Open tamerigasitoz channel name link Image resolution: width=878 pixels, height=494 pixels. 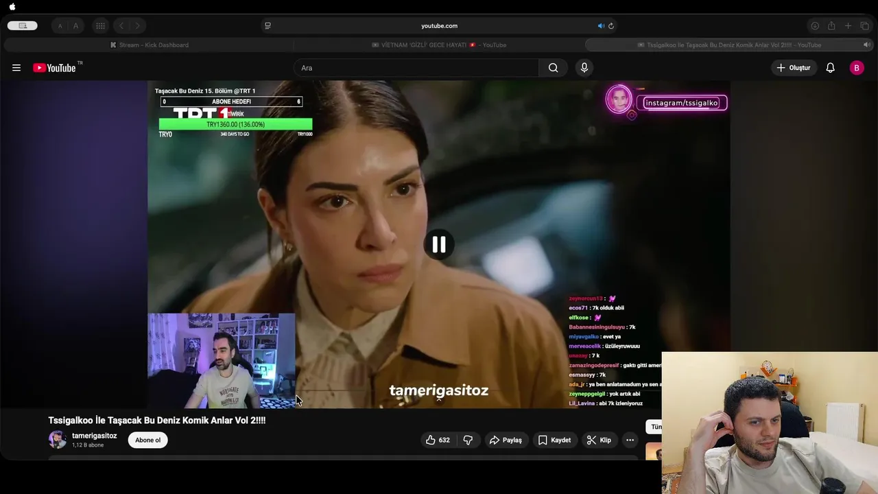pyautogui.click(x=95, y=436)
